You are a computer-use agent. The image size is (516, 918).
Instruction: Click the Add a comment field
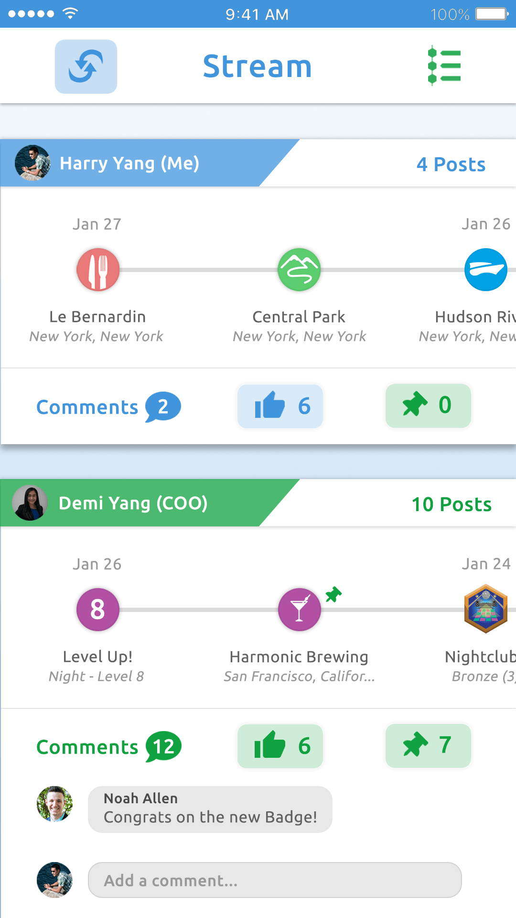point(275,880)
